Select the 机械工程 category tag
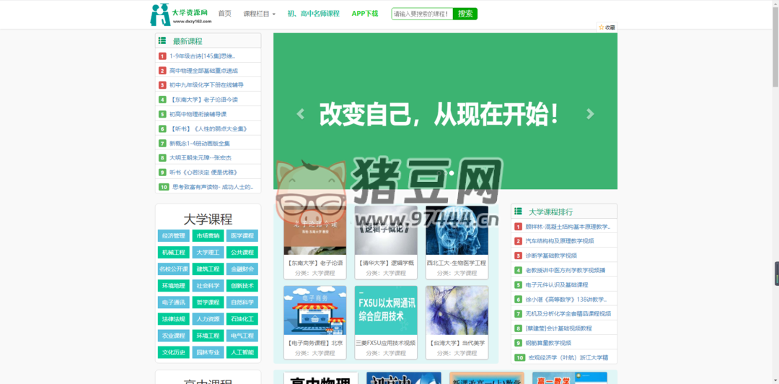Image resolution: width=779 pixels, height=384 pixels. pos(173,252)
